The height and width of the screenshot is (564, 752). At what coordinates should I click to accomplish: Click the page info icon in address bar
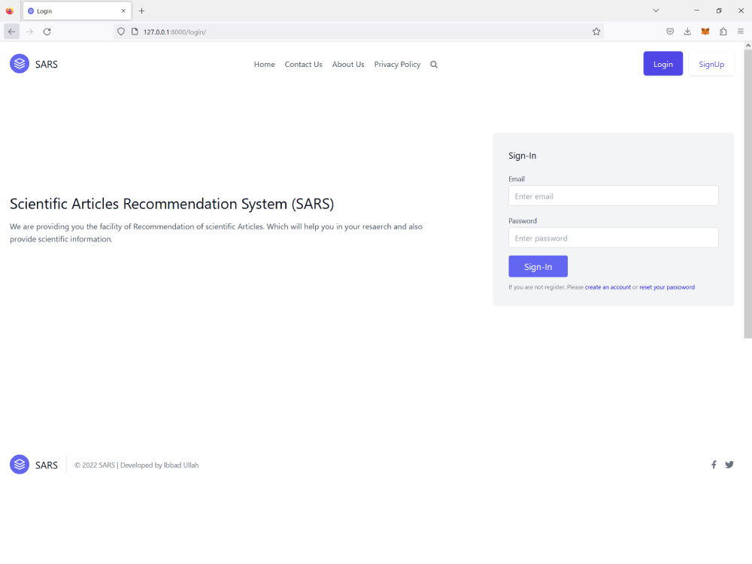135,32
